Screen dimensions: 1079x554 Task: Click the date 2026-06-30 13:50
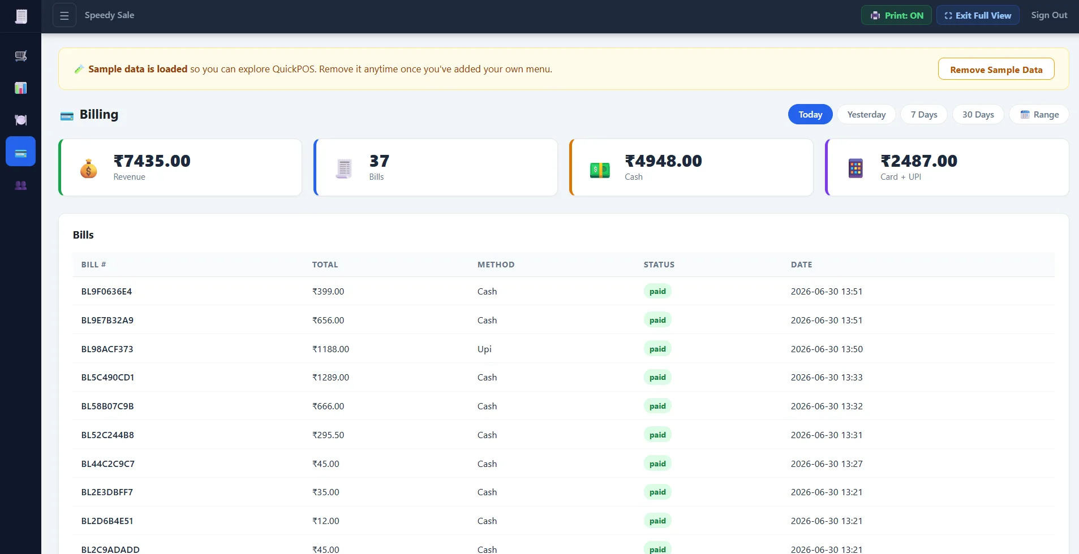(x=827, y=349)
